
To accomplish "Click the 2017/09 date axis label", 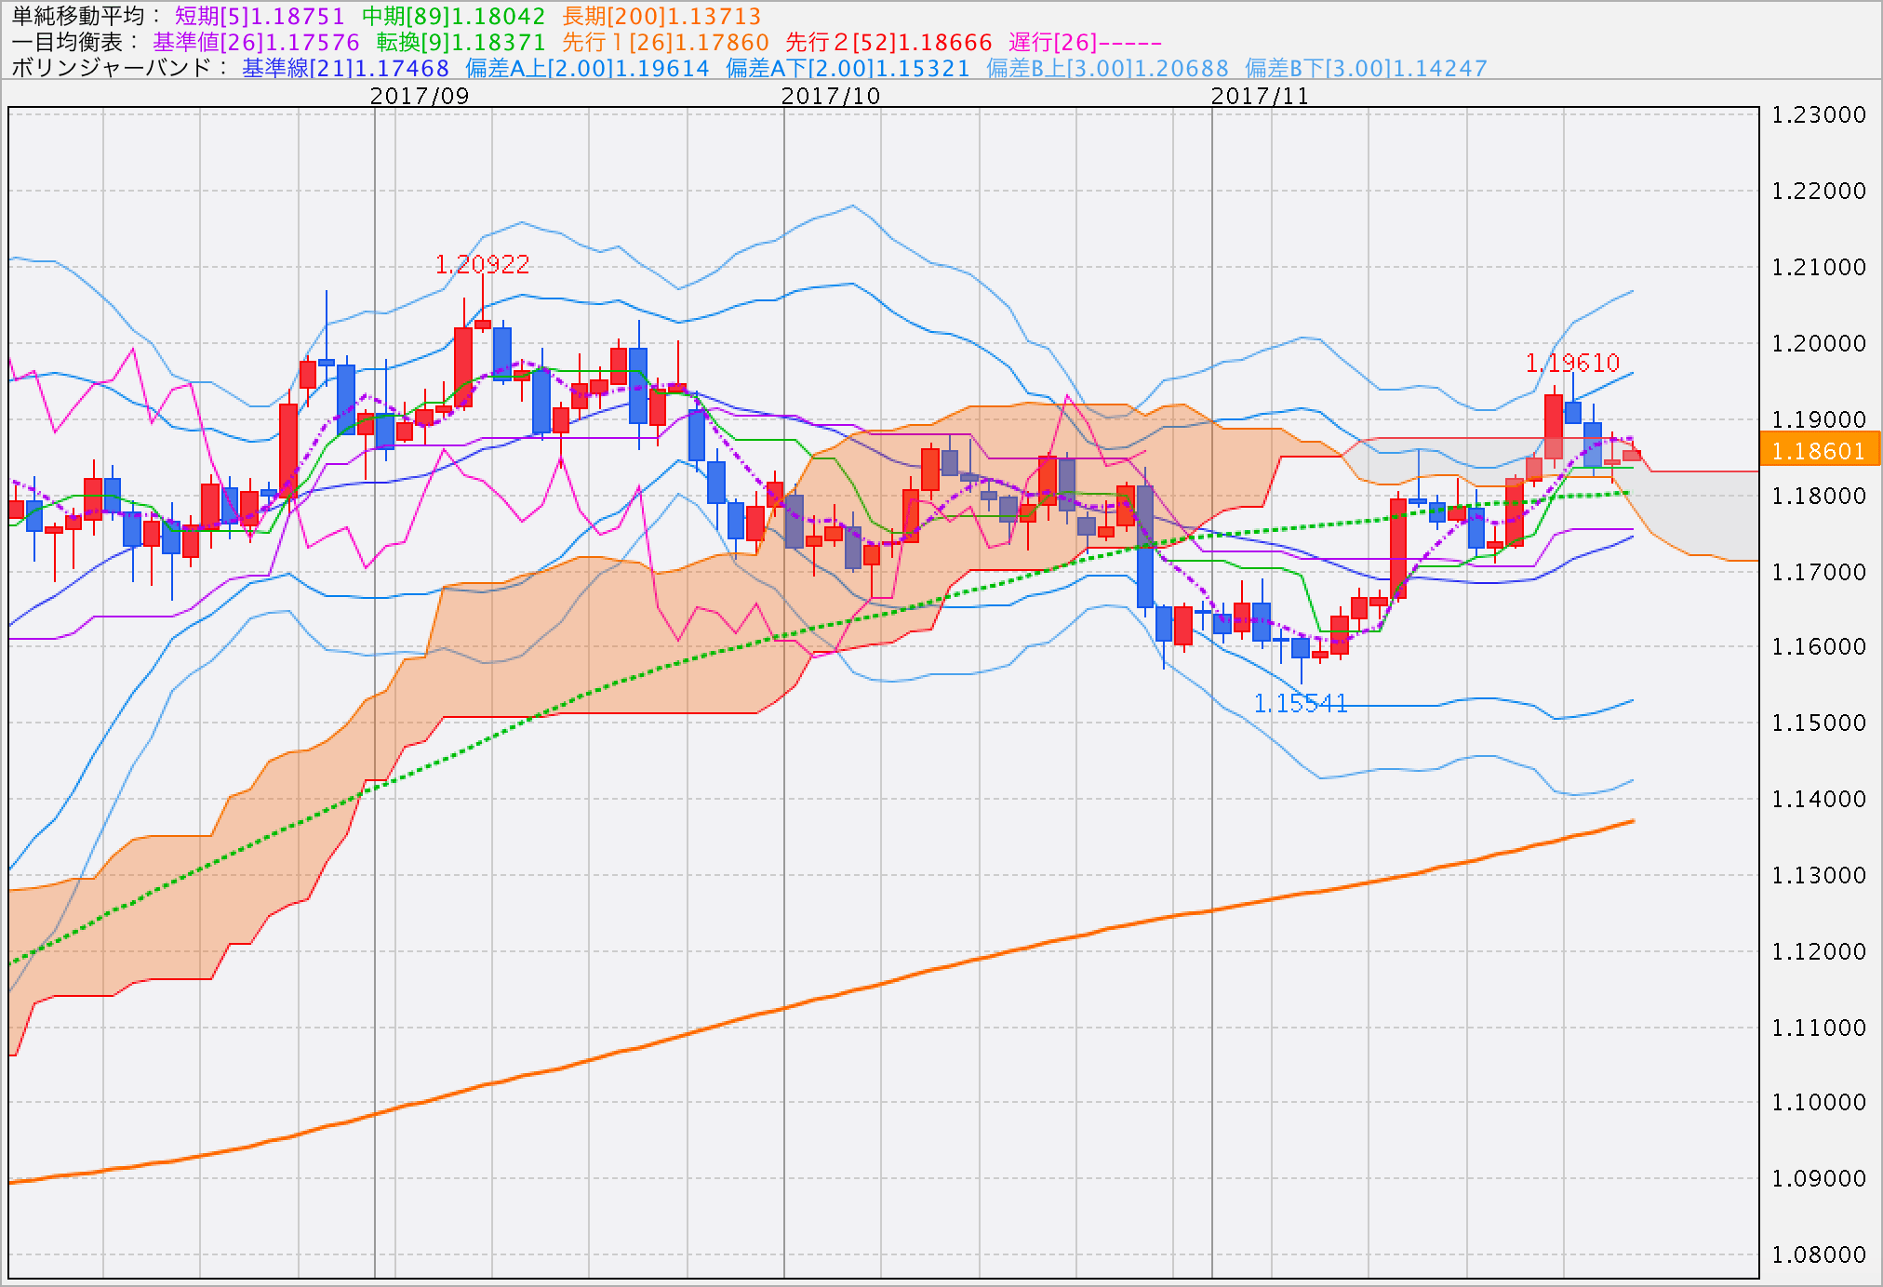I will 420,96.
